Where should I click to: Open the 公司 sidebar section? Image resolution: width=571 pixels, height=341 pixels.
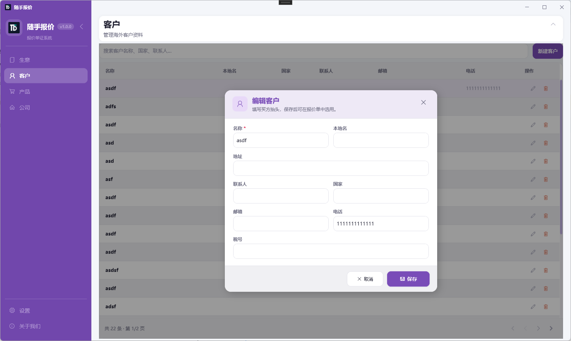46,108
